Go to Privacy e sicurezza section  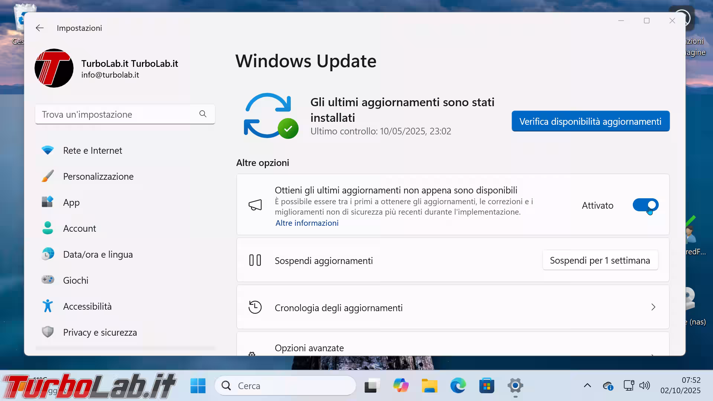point(100,332)
